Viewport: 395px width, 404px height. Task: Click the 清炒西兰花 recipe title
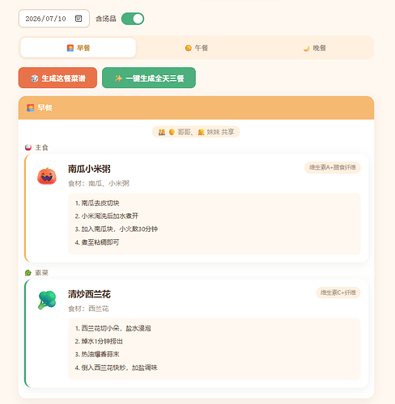tap(89, 294)
